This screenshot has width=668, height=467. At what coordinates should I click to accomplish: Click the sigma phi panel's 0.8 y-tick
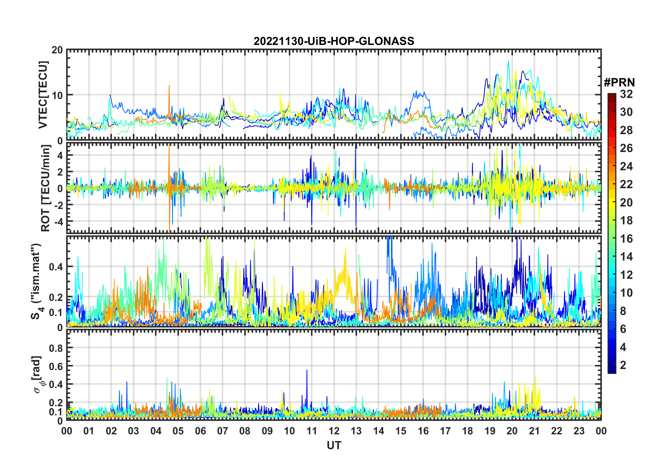[56, 348]
